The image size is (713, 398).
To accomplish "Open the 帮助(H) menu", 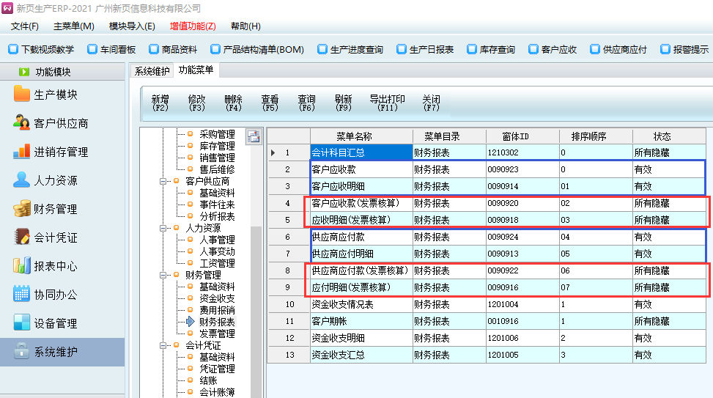I will [x=245, y=26].
